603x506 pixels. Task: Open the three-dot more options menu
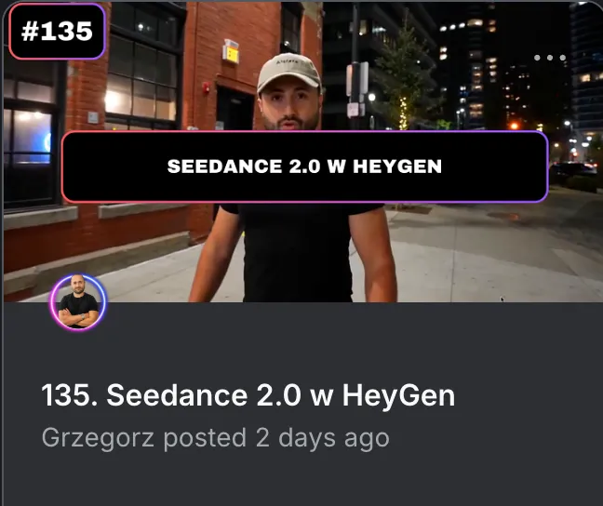point(550,58)
